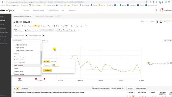Viewport: 172px width, 97px height.
Task: Bookmark this page with the star icon
Action: click(x=146, y=2)
